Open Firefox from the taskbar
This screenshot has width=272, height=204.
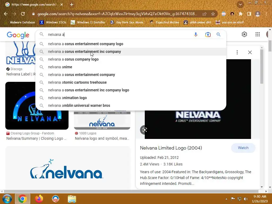[39, 199]
